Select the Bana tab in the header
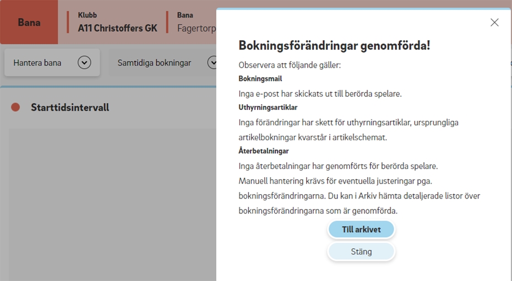 29,22
